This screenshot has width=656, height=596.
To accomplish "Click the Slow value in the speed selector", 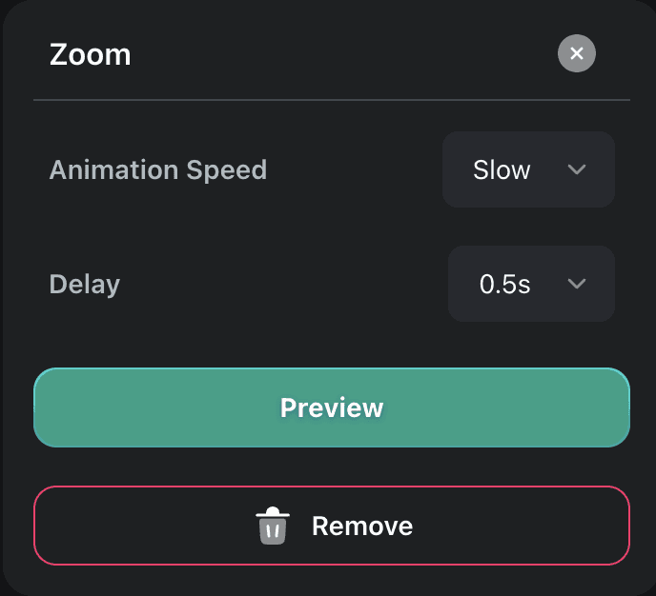I will 502,170.
